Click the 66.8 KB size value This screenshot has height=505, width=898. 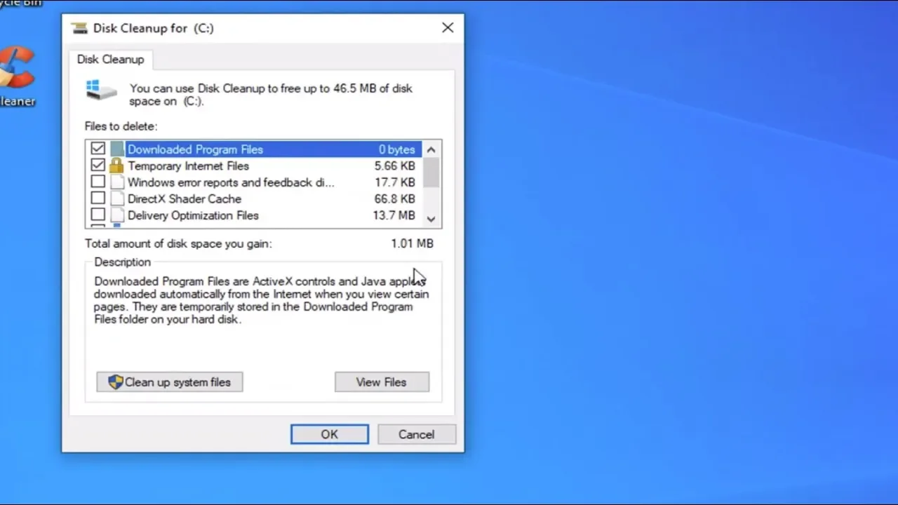point(395,199)
